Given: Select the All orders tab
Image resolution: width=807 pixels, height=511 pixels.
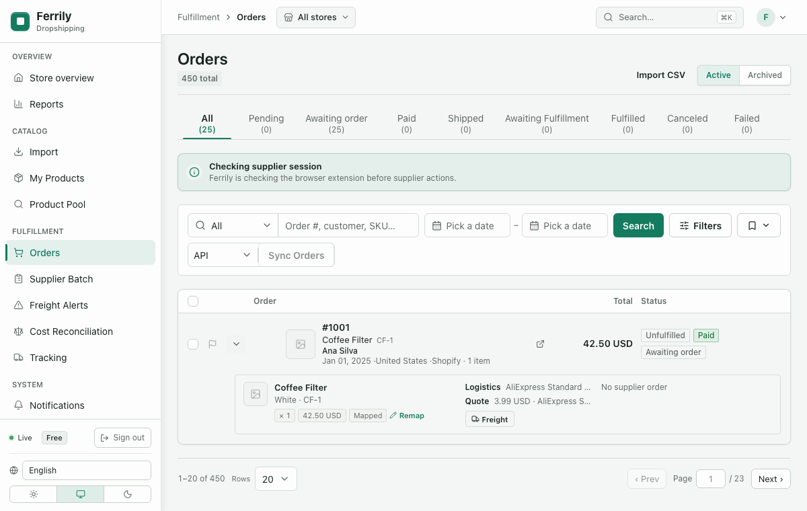Looking at the screenshot, I should 207,124.
